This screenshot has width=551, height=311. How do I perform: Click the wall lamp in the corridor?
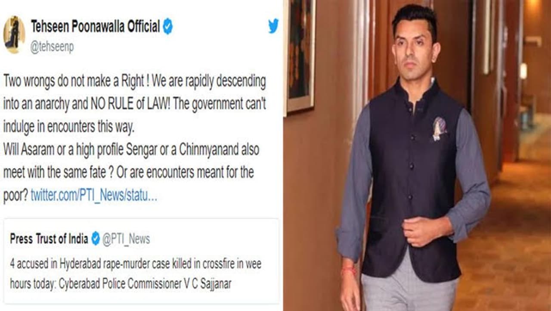(523, 71)
